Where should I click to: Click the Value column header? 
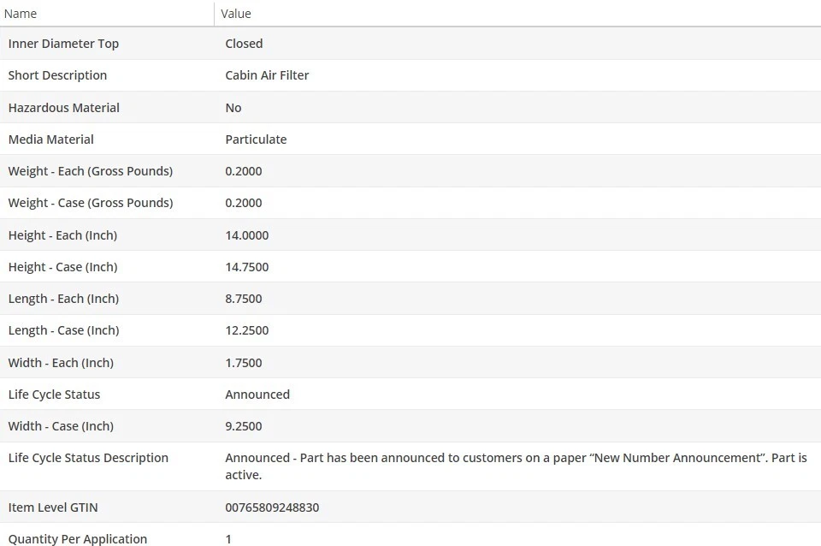(x=236, y=14)
